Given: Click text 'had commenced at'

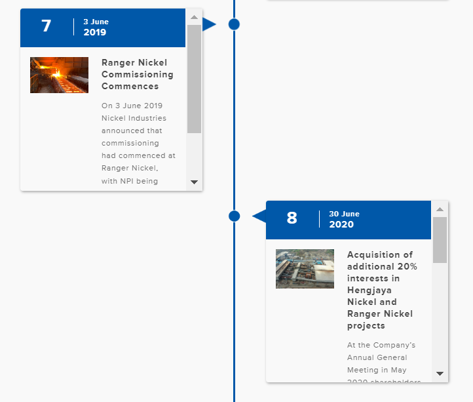Looking at the screenshot, I should pyautogui.click(x=138, y=155).
